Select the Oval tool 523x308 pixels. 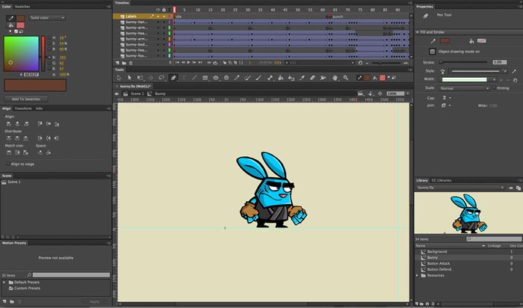pyautogui.click(x=216, y=78)
